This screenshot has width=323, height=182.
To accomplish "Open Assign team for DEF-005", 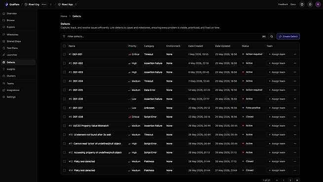I will click(x=277, y=90).
